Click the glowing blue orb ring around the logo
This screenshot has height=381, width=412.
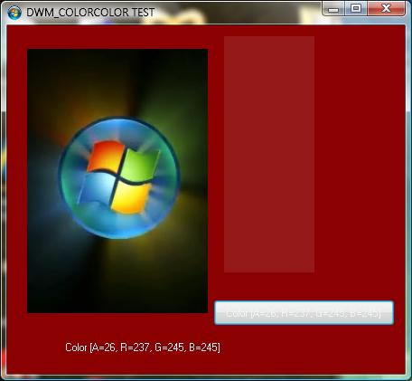(x=119, y=177)
